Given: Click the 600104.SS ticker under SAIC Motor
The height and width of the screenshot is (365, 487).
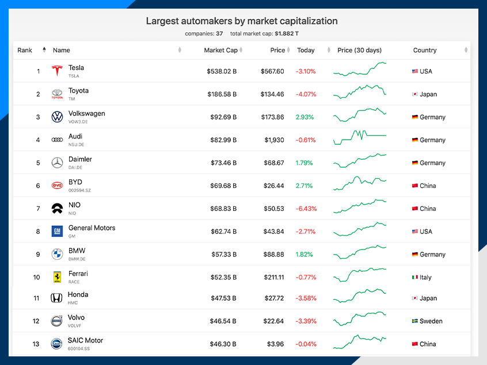Looking at the screenshot, I should coord(79,349).
